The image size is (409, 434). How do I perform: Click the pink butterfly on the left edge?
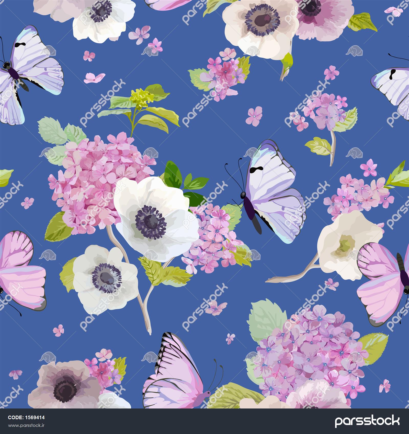click(19, 271)
